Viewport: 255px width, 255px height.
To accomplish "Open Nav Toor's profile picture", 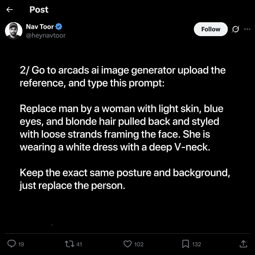I will (x=14, y=31).
